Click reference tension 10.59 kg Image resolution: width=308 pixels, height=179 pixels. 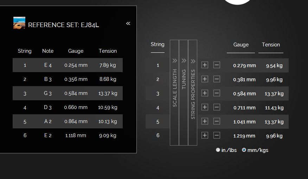pos(108,107)
